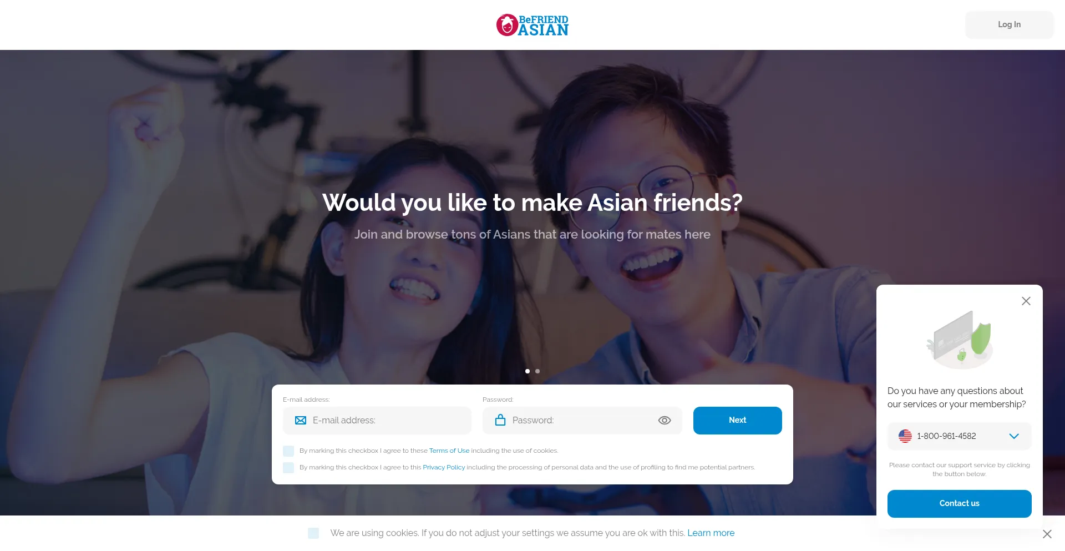This screenshot has width=1065, height=551.
Task: Click the envelope icon in the email field
Action: point(301,421)
